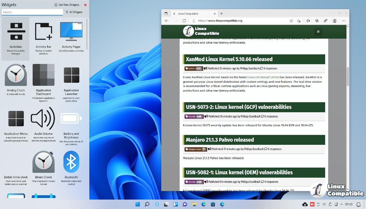
Task: Click the cloud update tray icon
Action: (x=305, y=204)
